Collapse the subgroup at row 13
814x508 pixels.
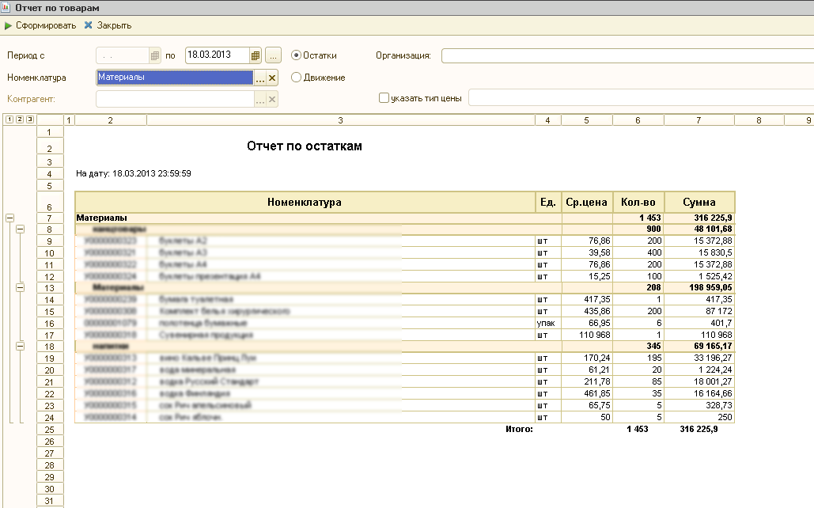pos(20,288)
